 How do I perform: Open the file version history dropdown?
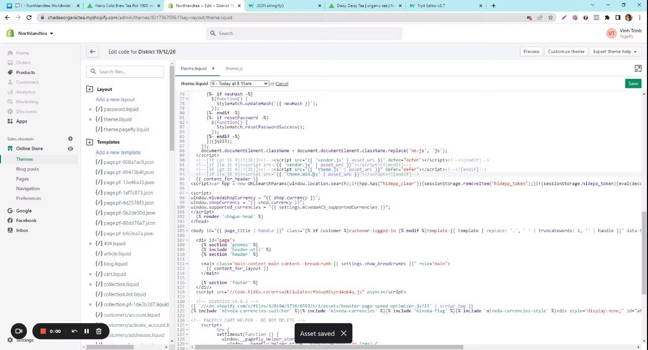click(239, 83)
